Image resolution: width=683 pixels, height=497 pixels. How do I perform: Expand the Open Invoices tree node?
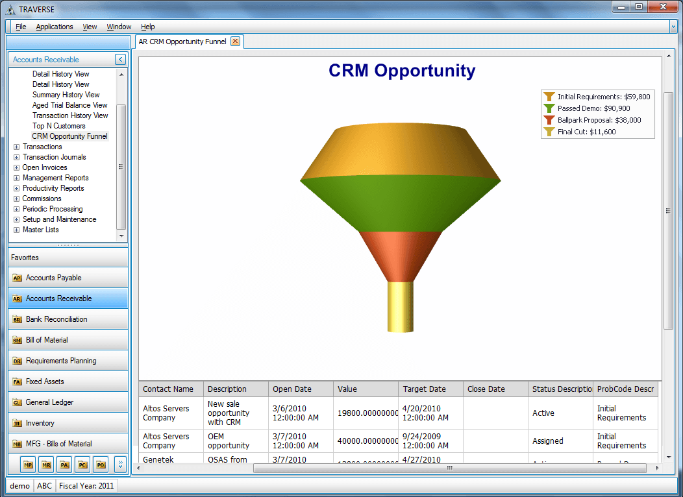coord(16,168)
